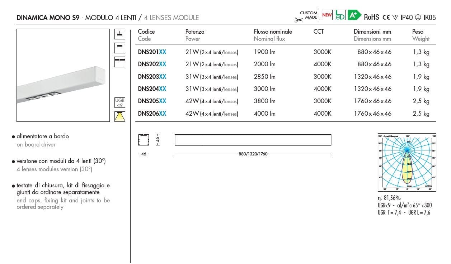
Task: Click the Codice column header
Action: (x=146, y=32)
